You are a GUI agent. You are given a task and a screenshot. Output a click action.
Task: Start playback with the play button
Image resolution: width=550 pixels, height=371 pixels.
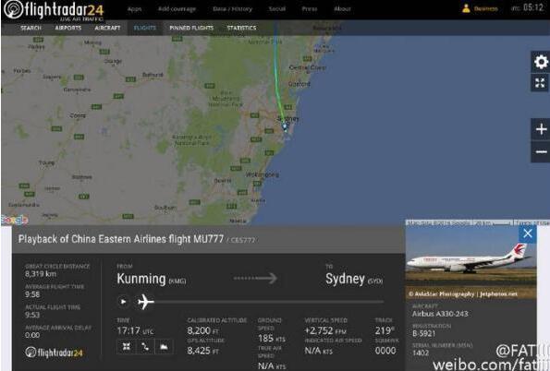(124, 302)
